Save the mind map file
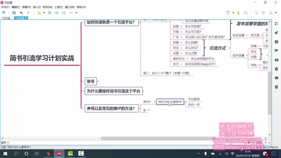 point(14,13)
